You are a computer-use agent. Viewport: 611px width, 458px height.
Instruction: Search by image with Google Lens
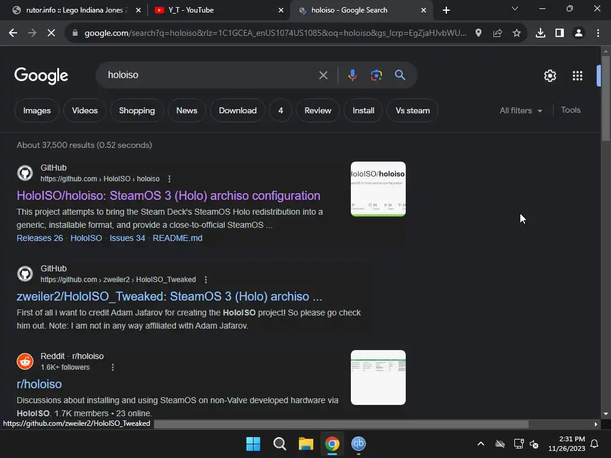(x=377, y=75)
